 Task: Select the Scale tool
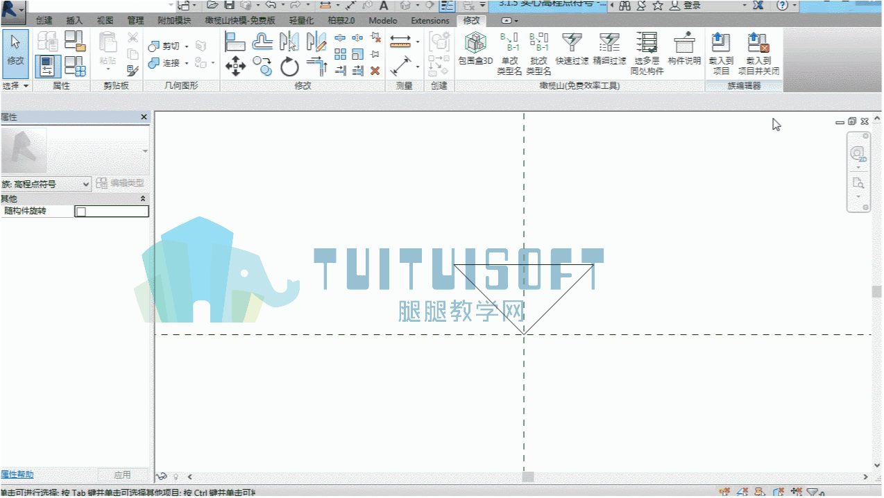(x=357, y=54)
